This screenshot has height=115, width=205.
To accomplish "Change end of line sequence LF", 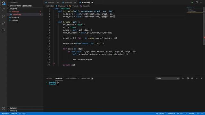I will click(185, 114).
